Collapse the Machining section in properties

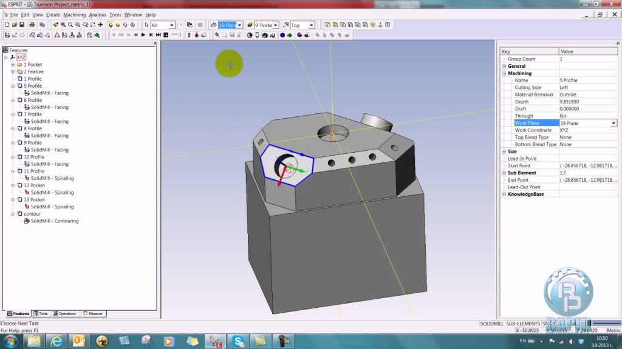pyautogui.click(x=504, y=73)
